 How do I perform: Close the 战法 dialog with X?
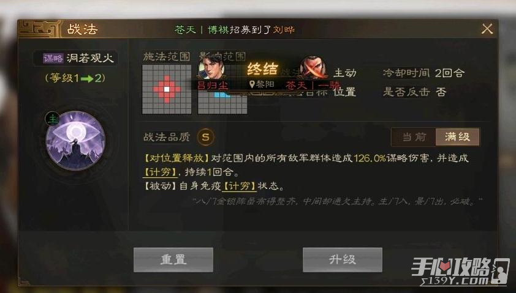point(487,29)
